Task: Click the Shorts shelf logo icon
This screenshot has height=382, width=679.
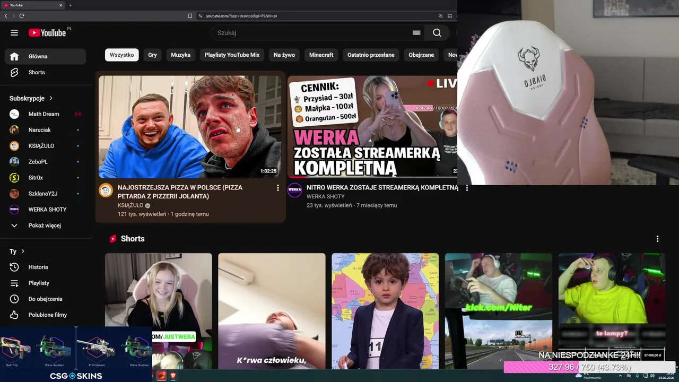Action: [x=112, y=239]
